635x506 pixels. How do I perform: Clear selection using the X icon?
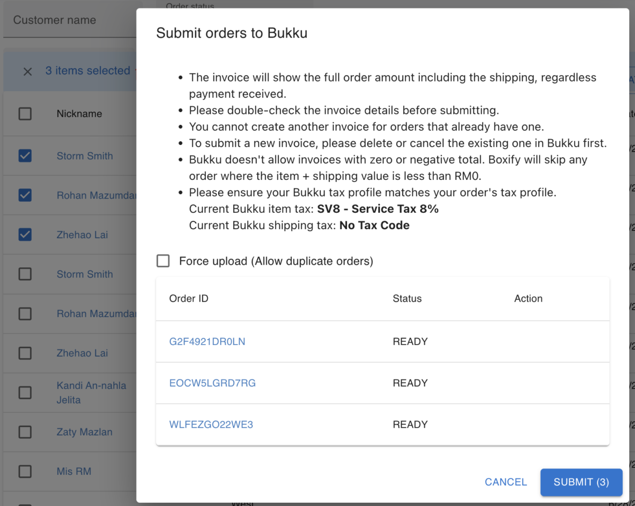(28, 71)
